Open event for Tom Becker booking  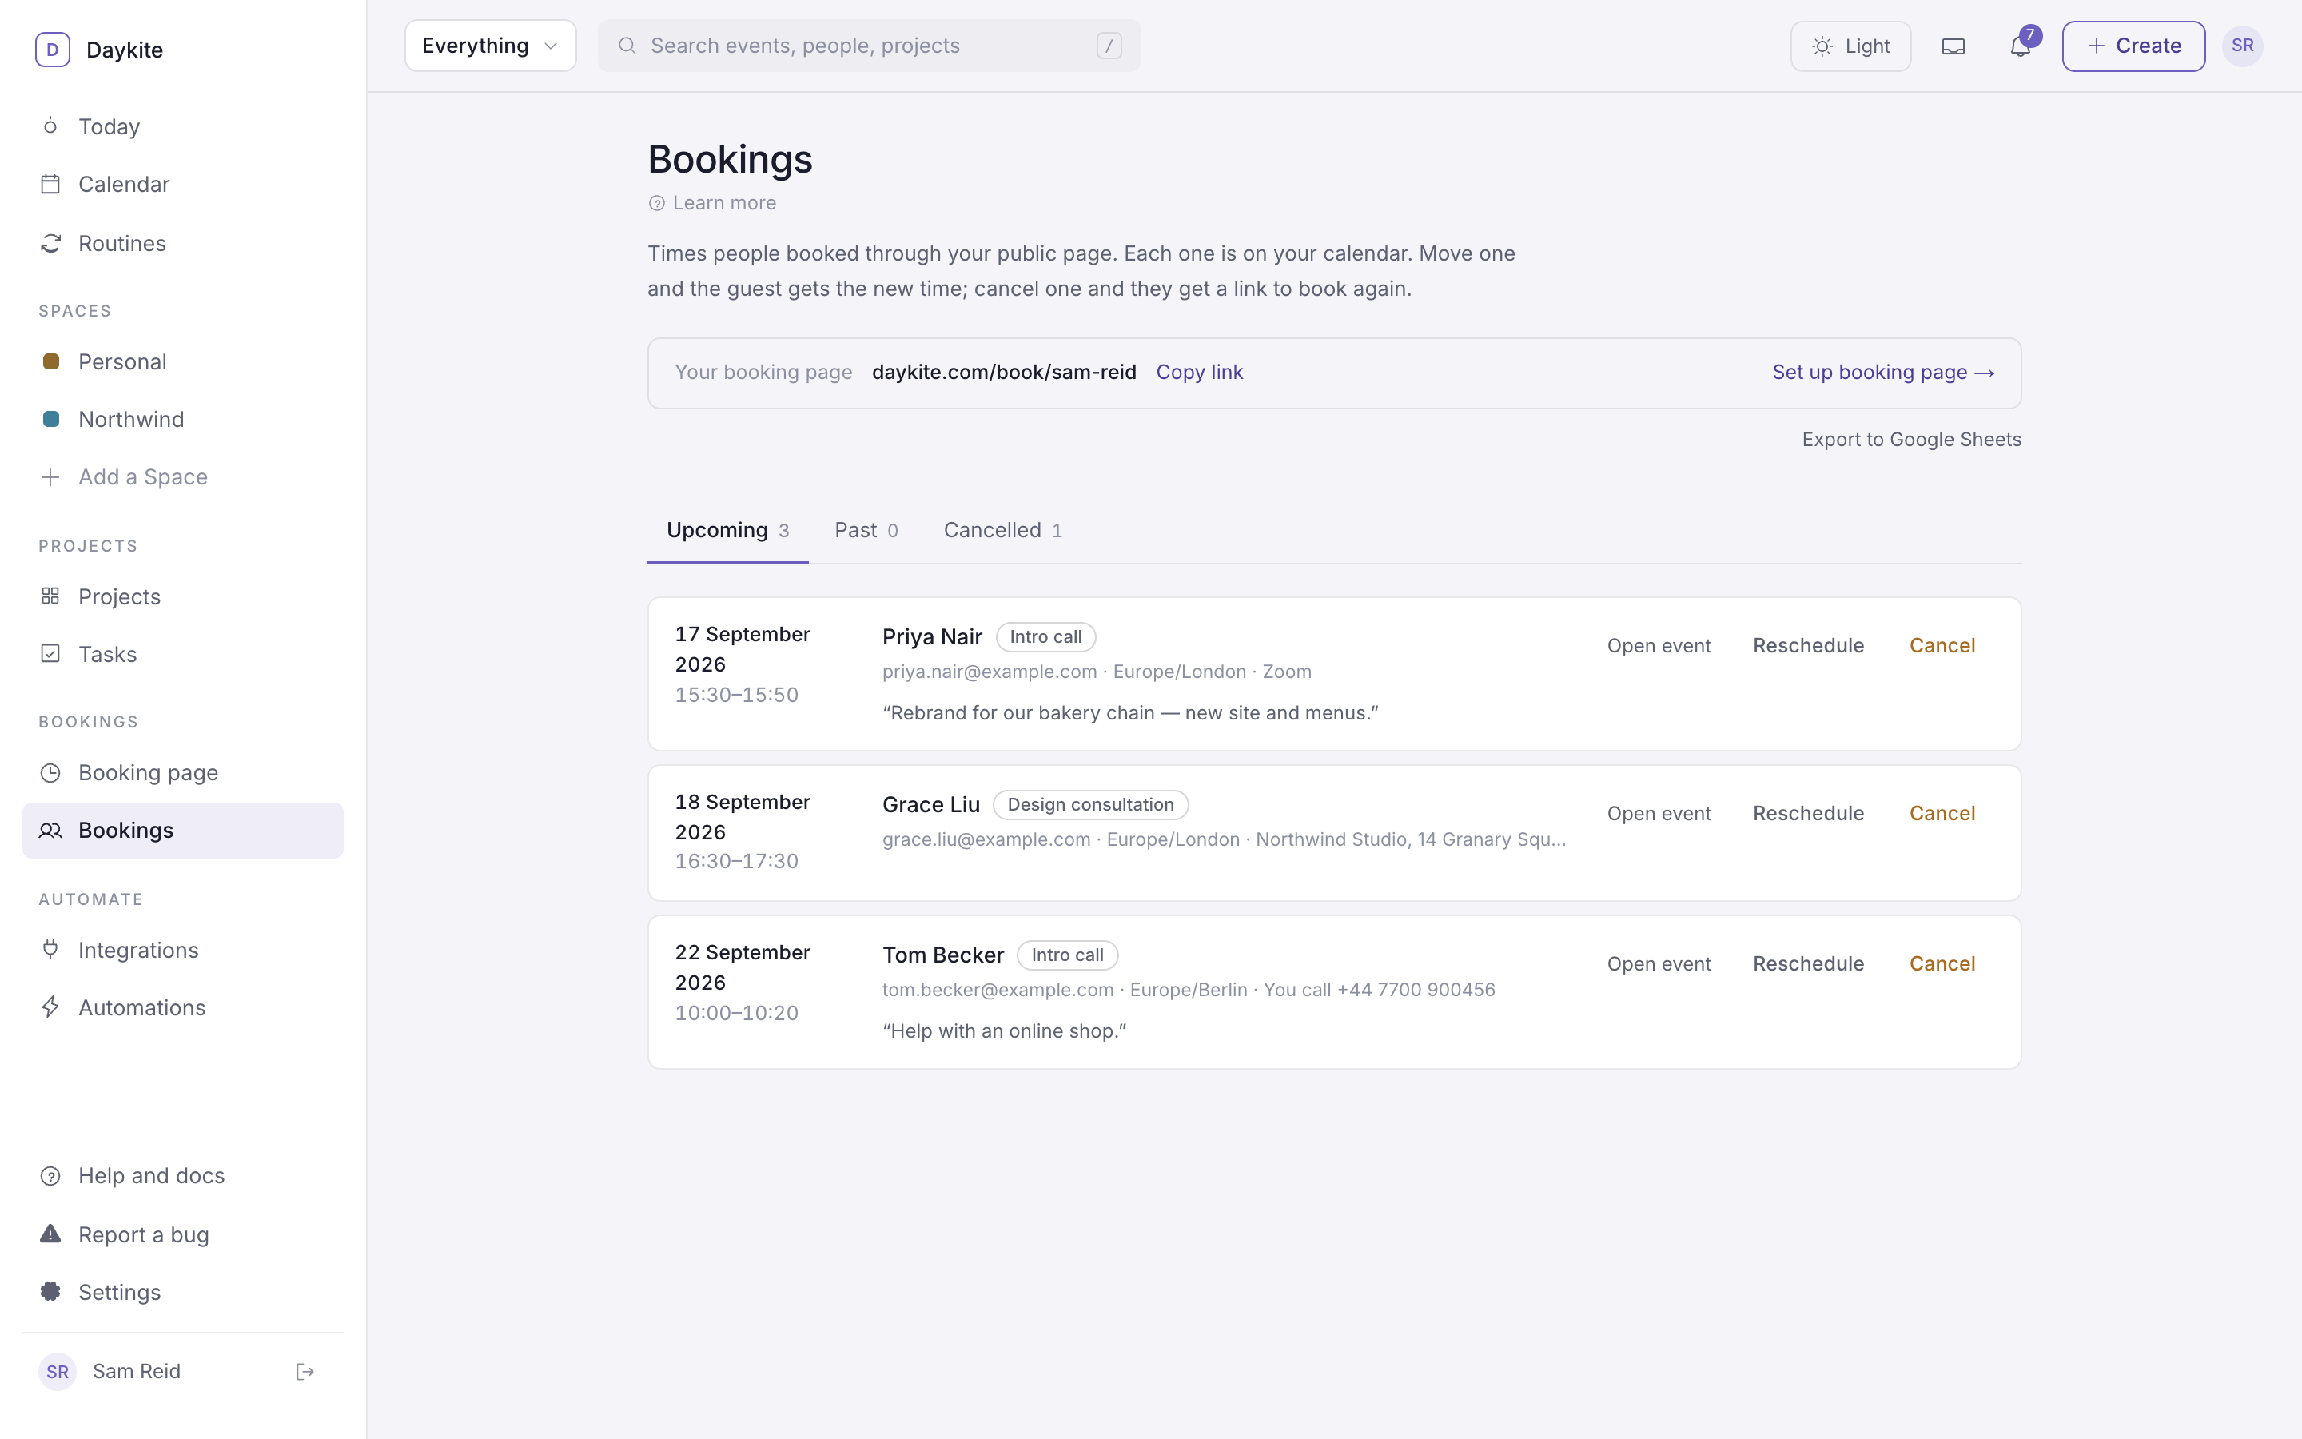[x=1658, y=964]
